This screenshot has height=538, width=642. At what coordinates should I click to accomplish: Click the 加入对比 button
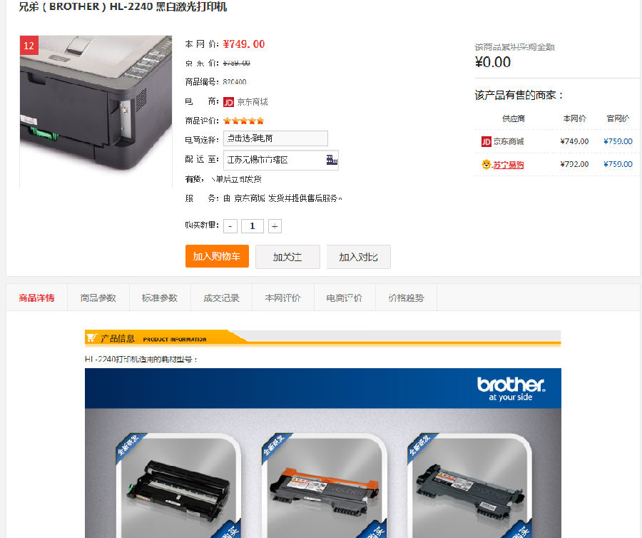tap(358, 257)
